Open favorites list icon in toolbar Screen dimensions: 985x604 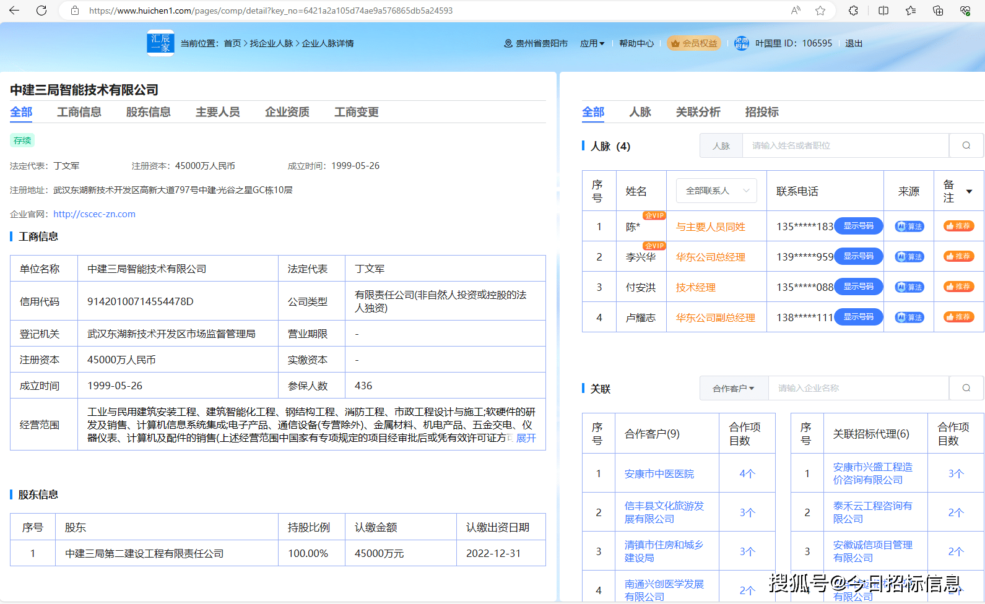911,11
